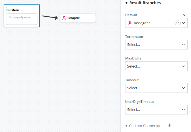Click the Terminator dropdown chevron arrow
The width and height of the screenshot is (191, 132).
coord(183,44)
